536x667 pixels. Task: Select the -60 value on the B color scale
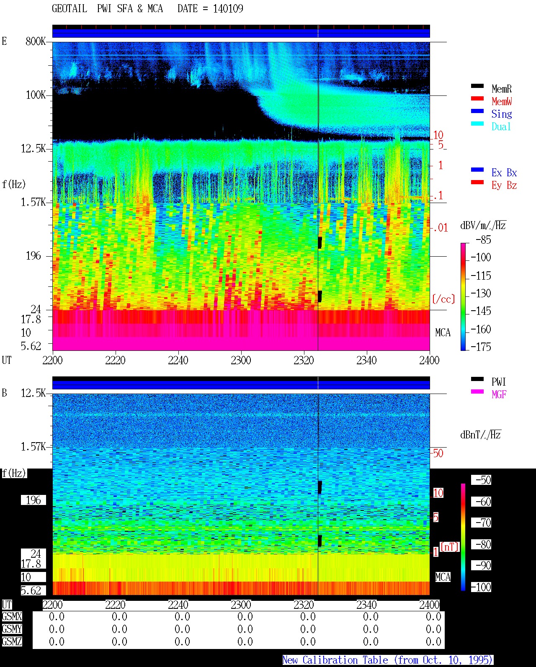point(483,502)
